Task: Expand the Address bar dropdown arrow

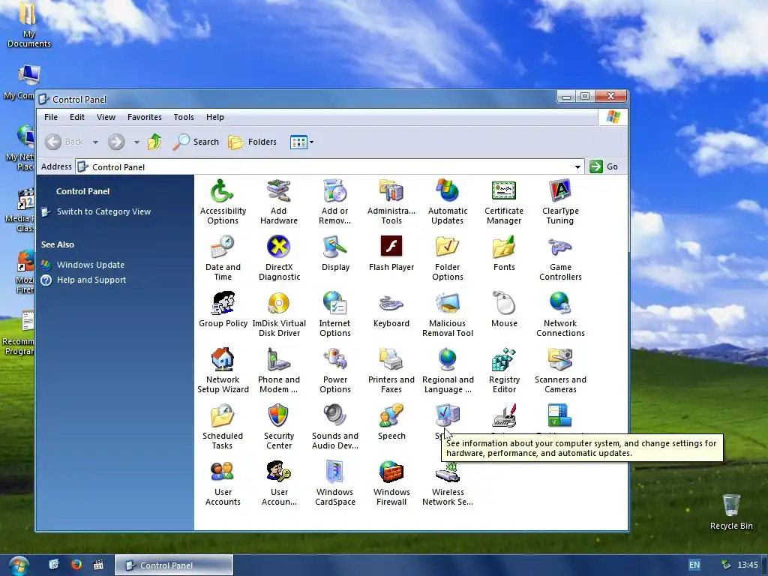Action: (578, 167)
